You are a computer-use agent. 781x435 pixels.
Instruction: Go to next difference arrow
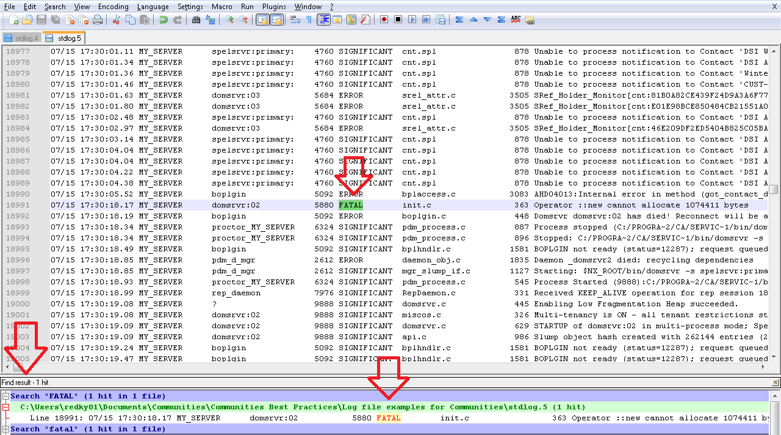click(488, 20)
